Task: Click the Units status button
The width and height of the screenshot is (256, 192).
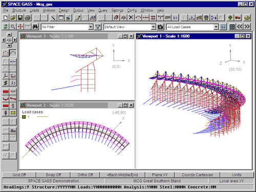Action: [237, 175]
